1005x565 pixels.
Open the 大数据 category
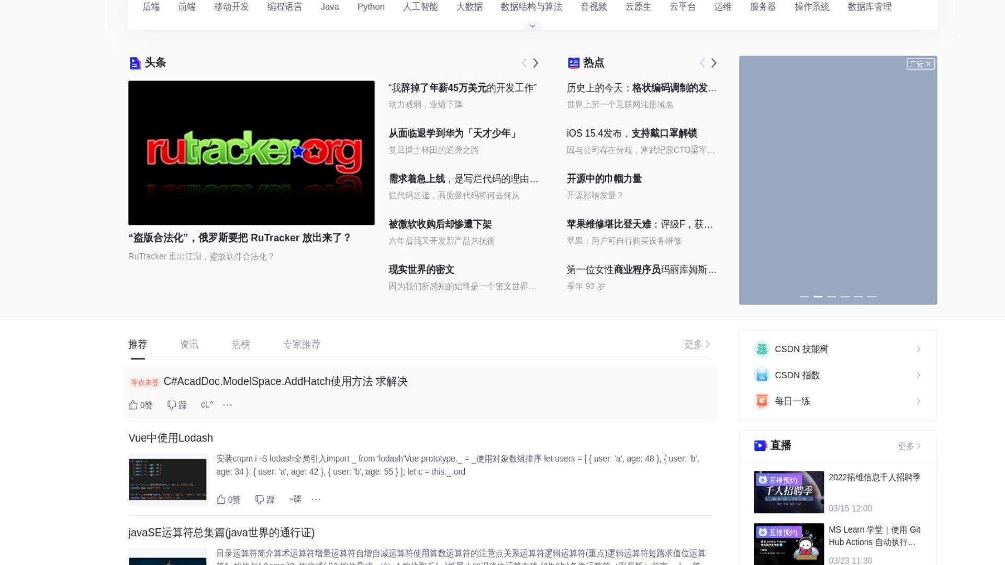[470, 7]
